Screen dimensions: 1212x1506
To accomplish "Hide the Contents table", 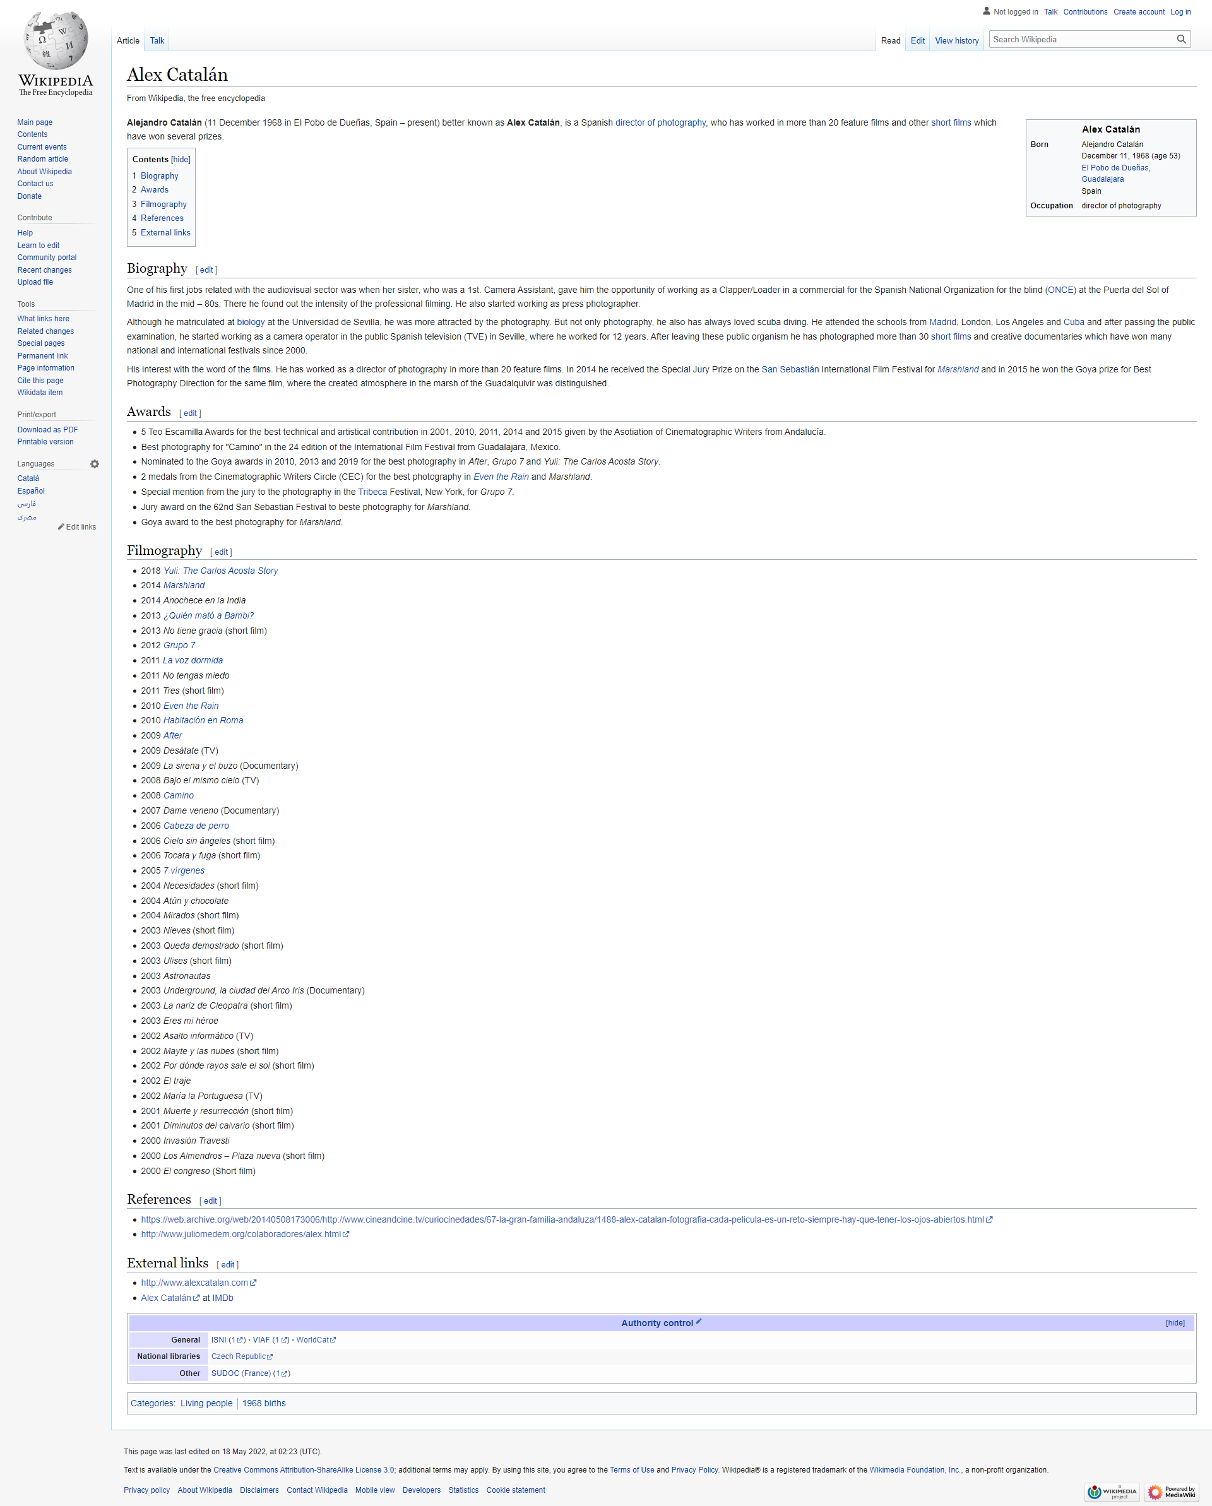I will [181, 160].
